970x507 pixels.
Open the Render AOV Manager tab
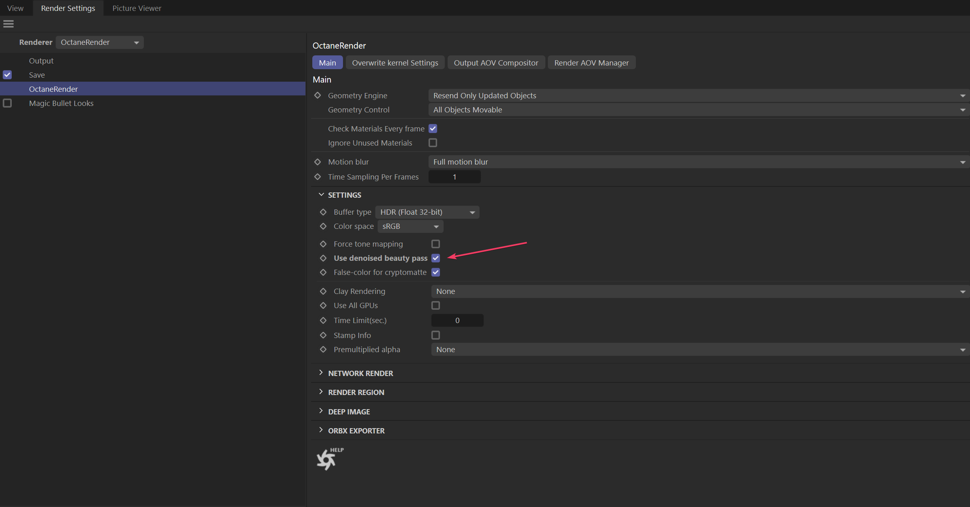pyautogui.click(x=591, y=63)
